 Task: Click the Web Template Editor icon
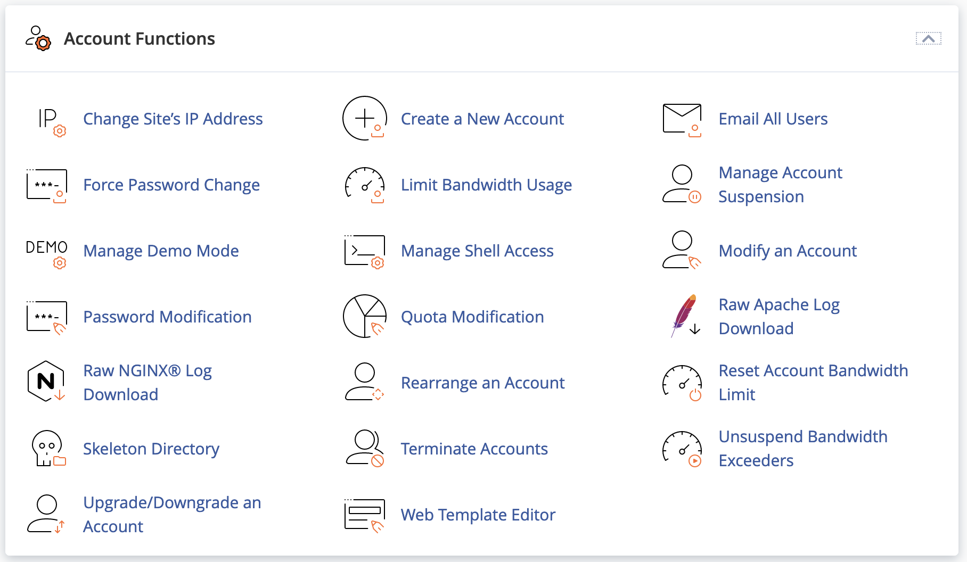pos(365,515)
